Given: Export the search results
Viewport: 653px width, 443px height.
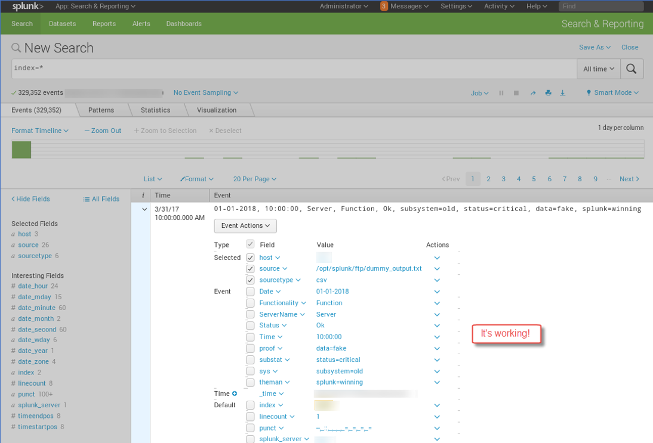Looking at the screenshot, I should (563, 93).
